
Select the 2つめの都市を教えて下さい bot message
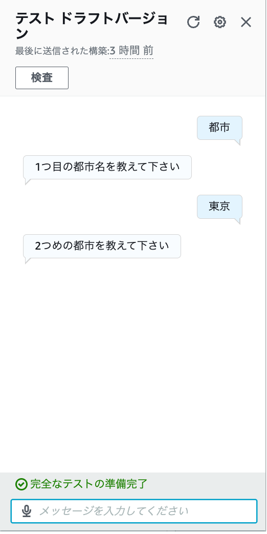pos(102,246)
